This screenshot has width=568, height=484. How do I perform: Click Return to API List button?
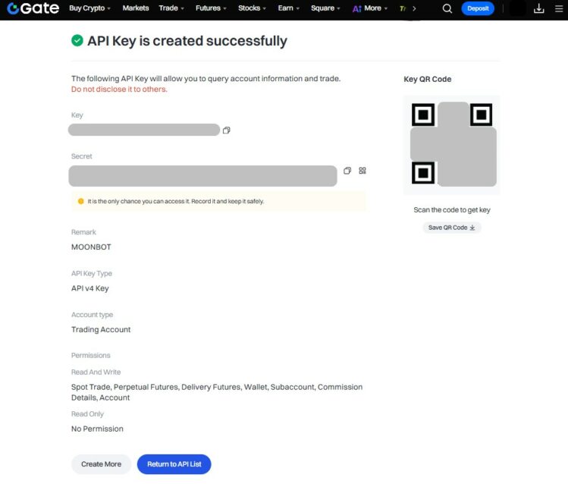(174, 464)
